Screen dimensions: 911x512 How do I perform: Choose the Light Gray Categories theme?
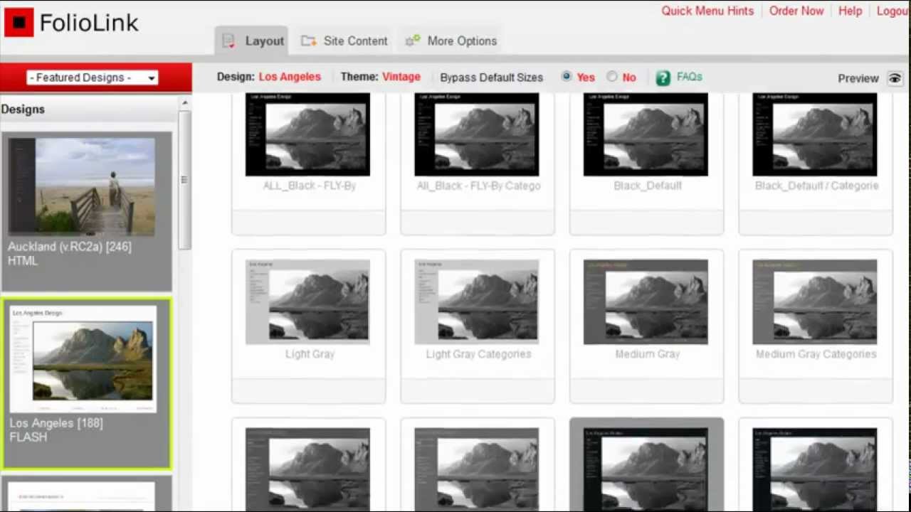477,302
